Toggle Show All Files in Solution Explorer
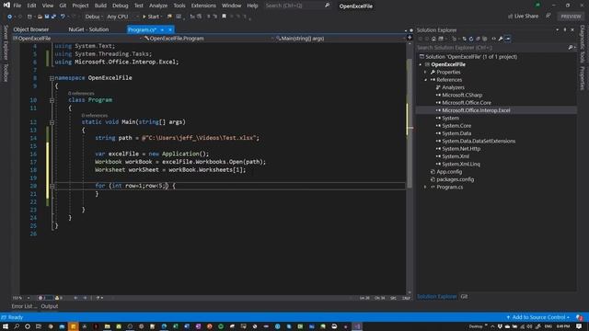 click(x=485, y=39)
